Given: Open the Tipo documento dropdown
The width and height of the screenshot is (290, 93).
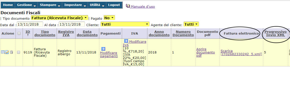Looking at the screenshot, I should coord(59,18).
